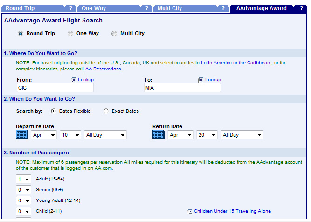Screen dimensions: 311x222
Task: Click the Young Adult (12-14) label
Action: [x=58, y=201]
